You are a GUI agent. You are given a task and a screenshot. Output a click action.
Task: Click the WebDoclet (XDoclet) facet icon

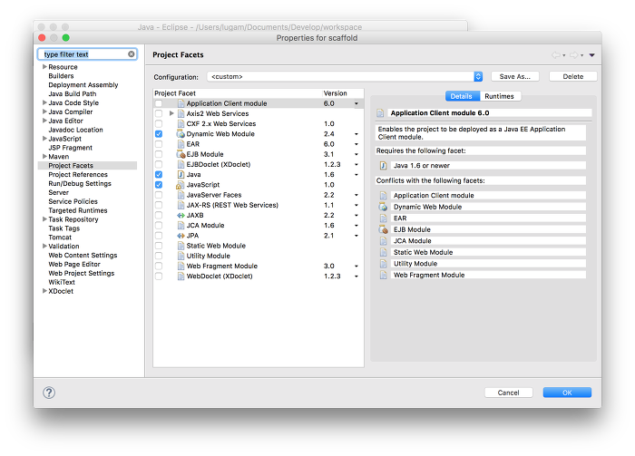[181, 276]
